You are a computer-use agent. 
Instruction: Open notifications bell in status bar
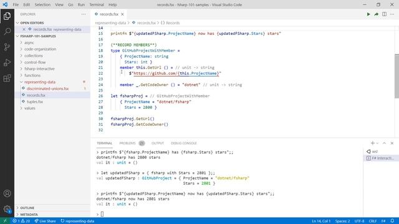point(392,221)
